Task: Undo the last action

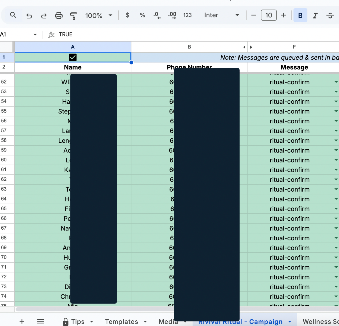Action: [29, 16]
